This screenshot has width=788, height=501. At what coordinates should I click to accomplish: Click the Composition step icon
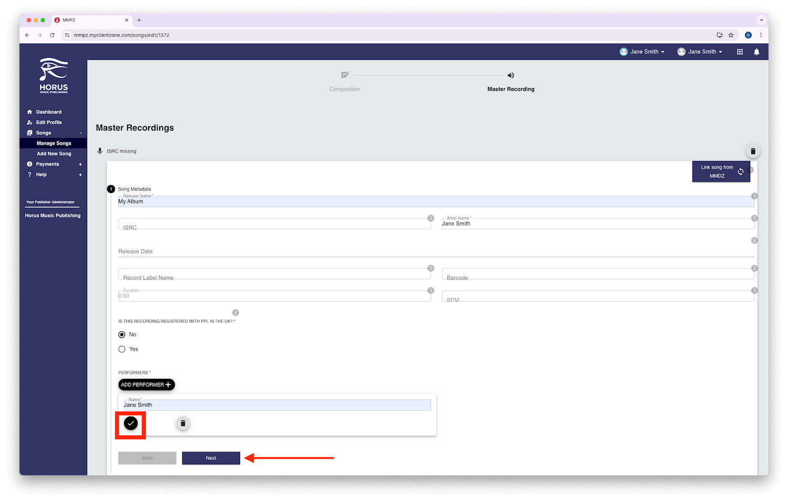point(345,76)
